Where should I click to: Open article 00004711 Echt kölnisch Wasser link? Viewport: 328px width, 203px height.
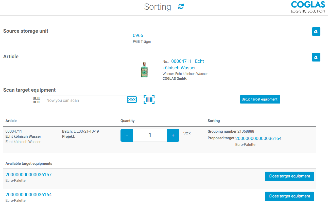pos(183,65)
